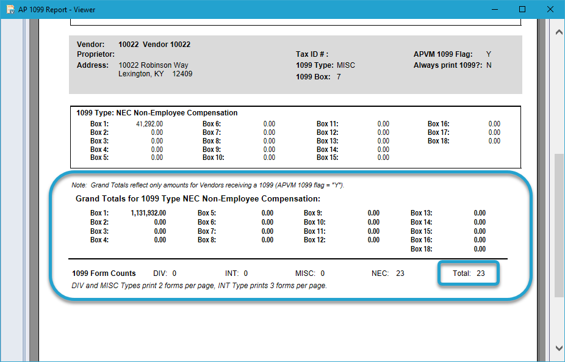Screen dimensions: 565x362
Task: Click the address "10022 Robinson Way"
Action: point(153,65)
